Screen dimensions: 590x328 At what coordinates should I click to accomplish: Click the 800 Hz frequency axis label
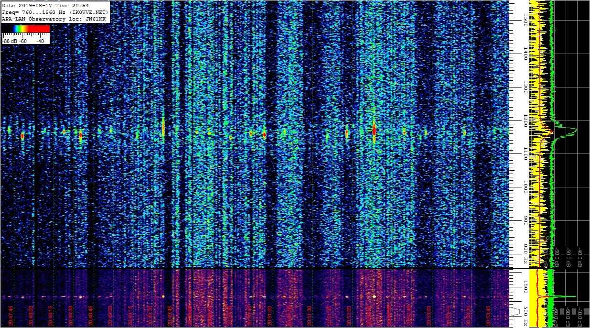click(526, 254)
